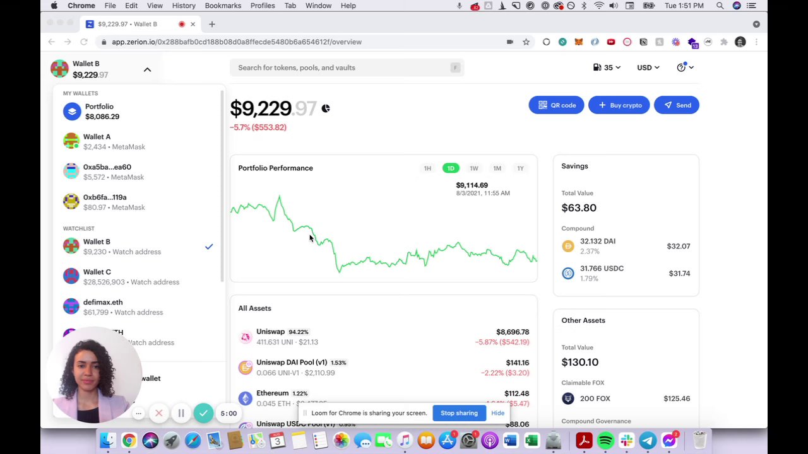Open the Uniswap asset row
This screenshot has height=454, width=808.
click(384, 337)
